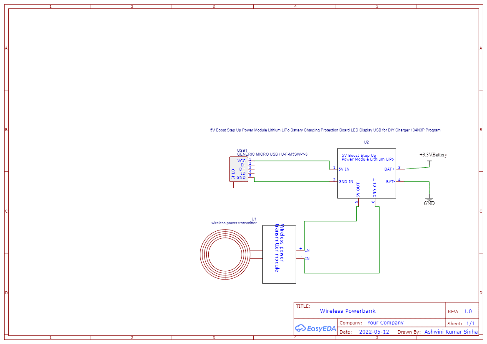Select the BAT+ pin label on U2
Image resolution: width=487 pixels, height=344 pixels.
389,169
